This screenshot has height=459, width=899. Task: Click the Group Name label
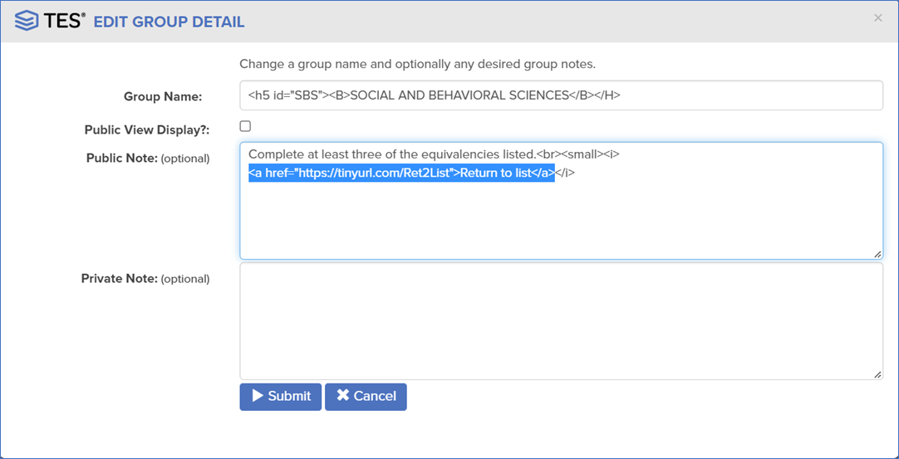163,96
